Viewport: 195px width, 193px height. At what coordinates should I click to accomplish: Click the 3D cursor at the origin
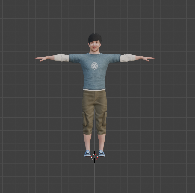(x=94, y=157)
